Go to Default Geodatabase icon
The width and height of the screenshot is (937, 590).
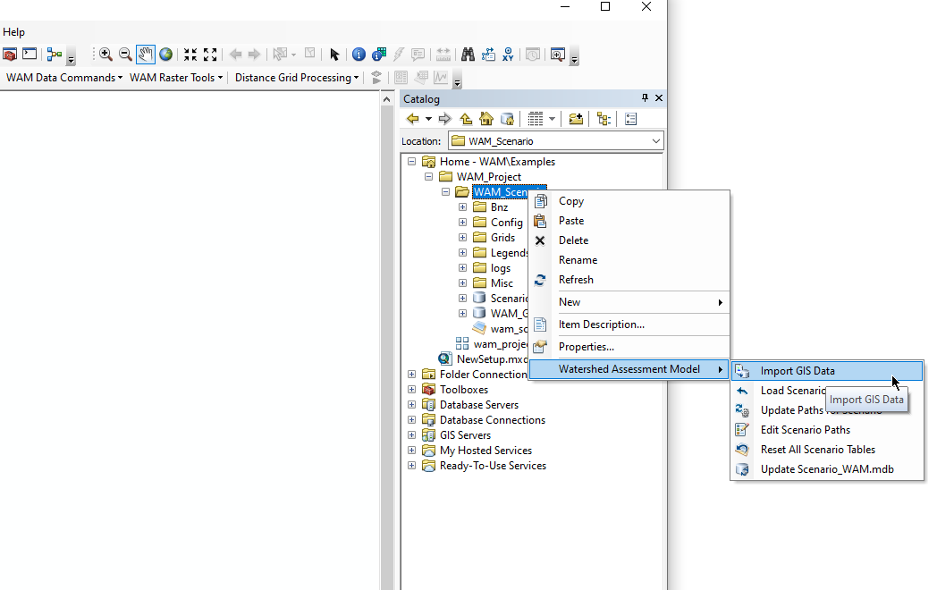[507, 119]
